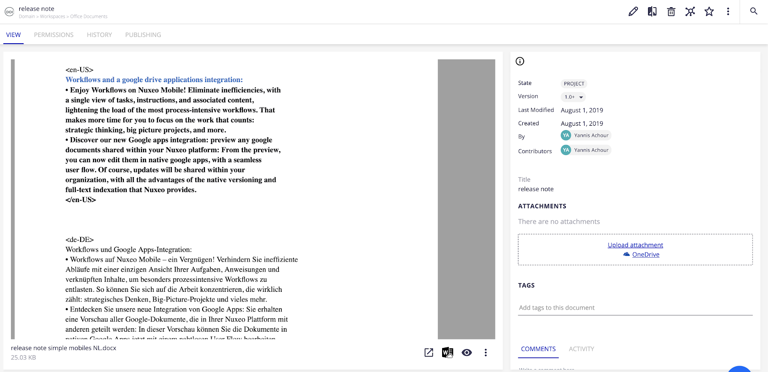768x372 pixels.
Task: Click the doc type icon beside title
Action: point(10,12)
